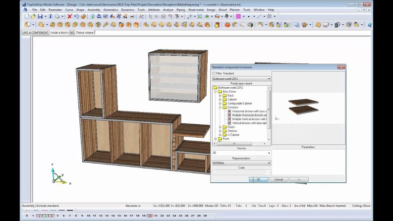The image size is (393, 221).
Task: Click the star-shaped brown component icon
Action: click(x=304, y=25)
